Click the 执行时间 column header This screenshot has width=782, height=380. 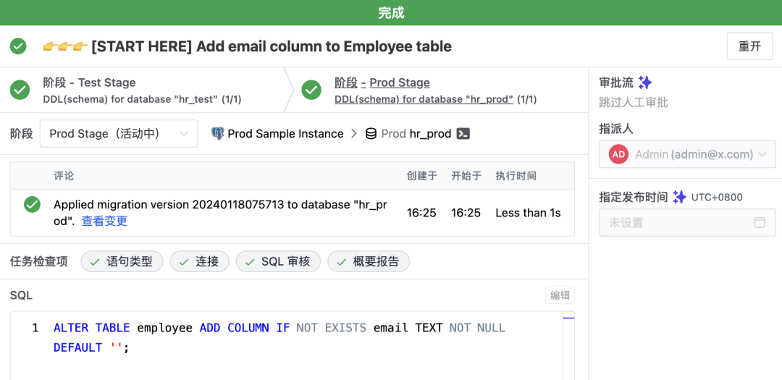[516, 176]
